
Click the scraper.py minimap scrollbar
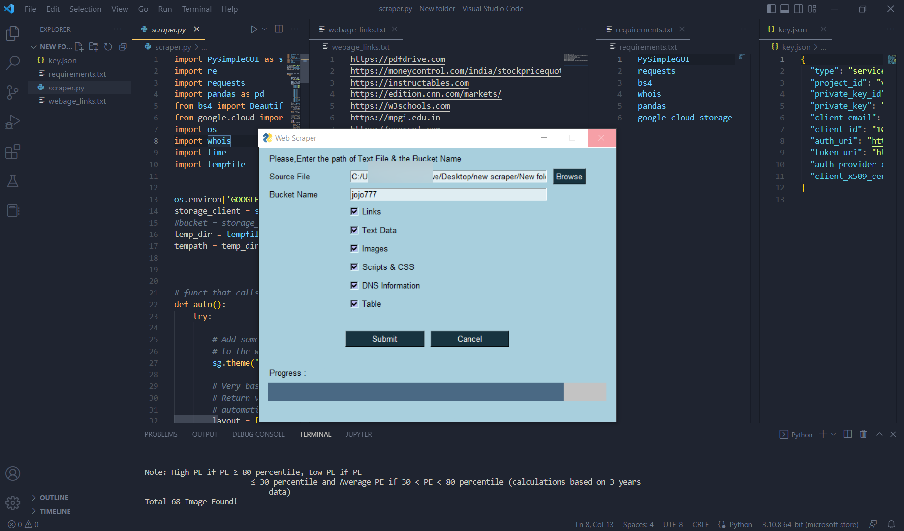305,69
